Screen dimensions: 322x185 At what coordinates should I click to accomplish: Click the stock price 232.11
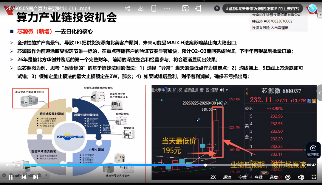261,100
